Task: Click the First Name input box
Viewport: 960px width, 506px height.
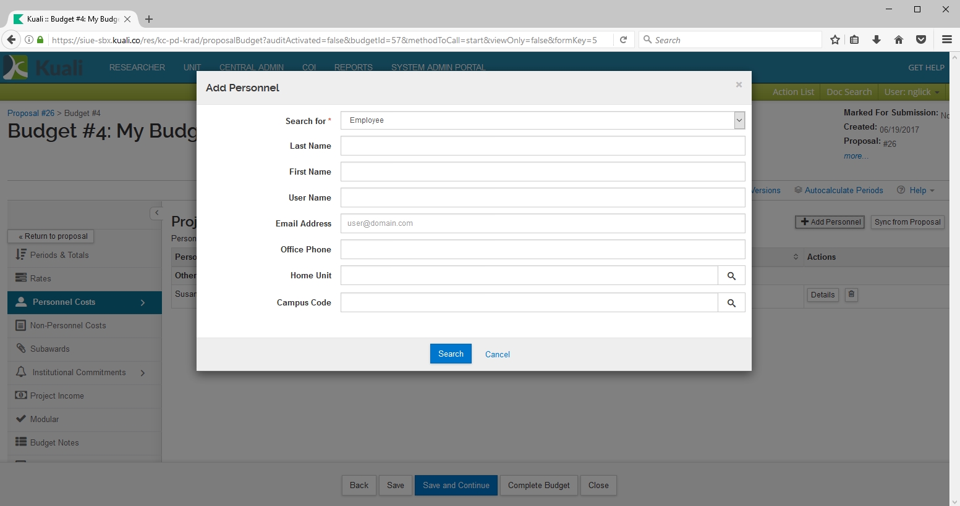Action: tap(542, 172)
